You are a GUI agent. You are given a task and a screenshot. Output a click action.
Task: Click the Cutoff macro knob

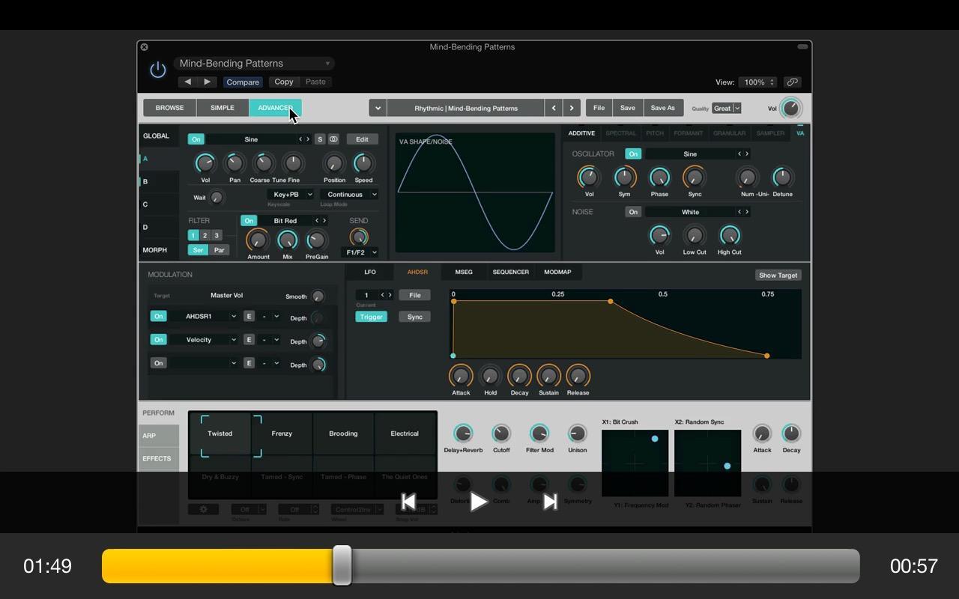coord(501,434)
